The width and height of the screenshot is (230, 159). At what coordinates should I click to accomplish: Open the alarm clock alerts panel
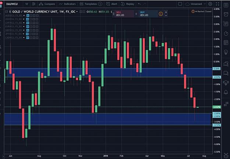coord(226,14)
